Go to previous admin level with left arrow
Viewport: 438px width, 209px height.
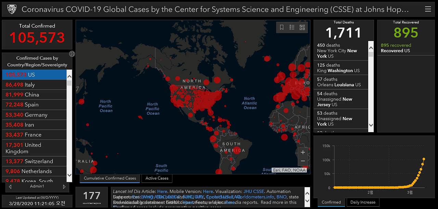(10, 187)
